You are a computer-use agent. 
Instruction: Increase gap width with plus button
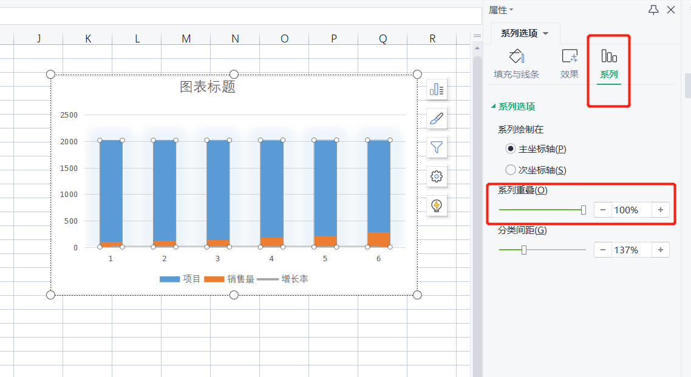660,250
